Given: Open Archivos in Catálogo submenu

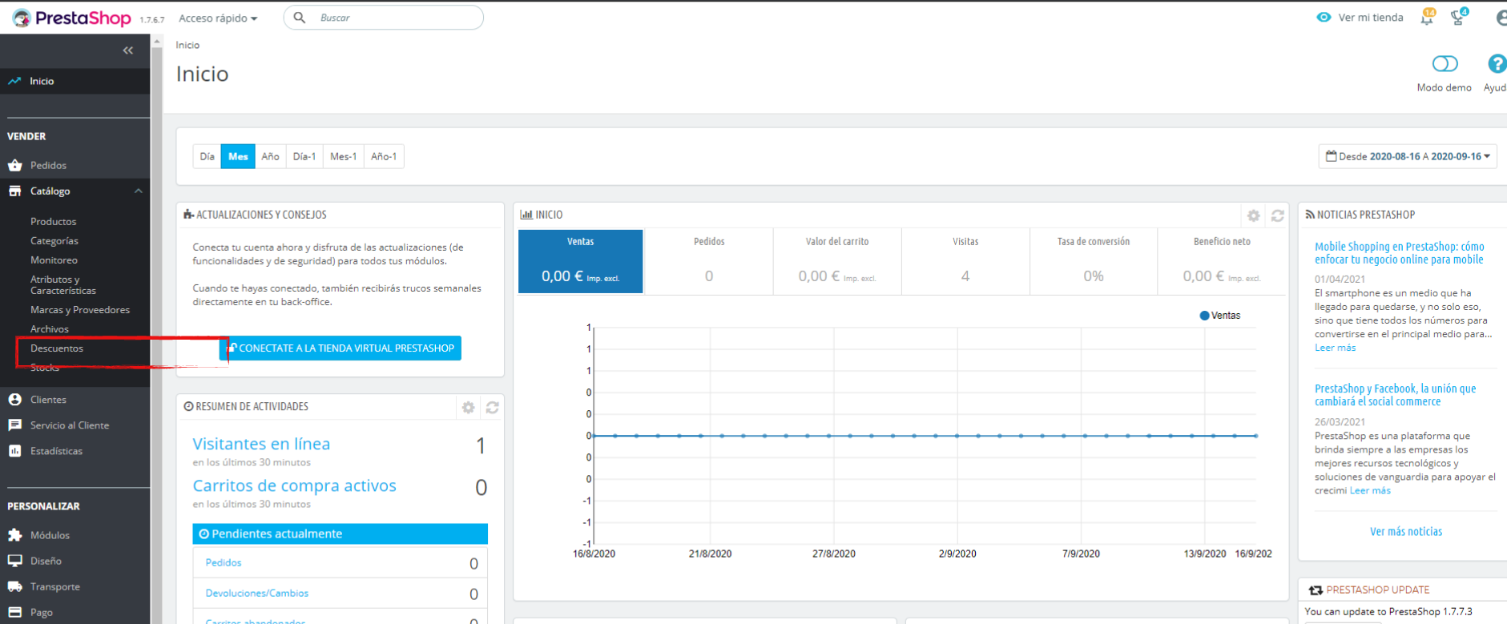Looking at the screenshot, I should pyautogui.click(x=50, y=328).
